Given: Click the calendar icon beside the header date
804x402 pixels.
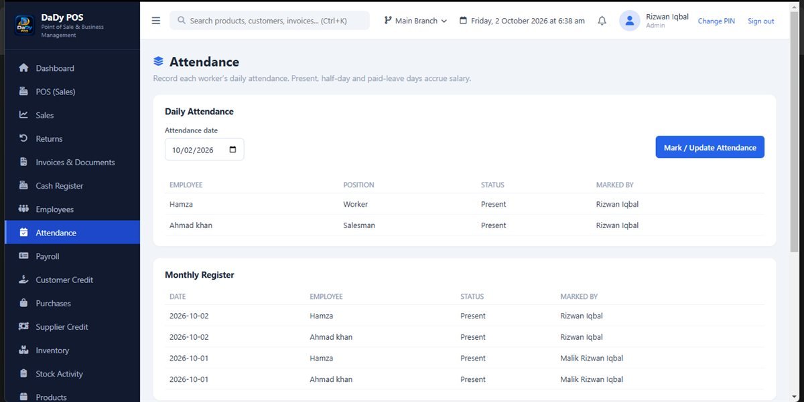Looking at the screenshot, I should pyautogui.click(x=463, y=21).
